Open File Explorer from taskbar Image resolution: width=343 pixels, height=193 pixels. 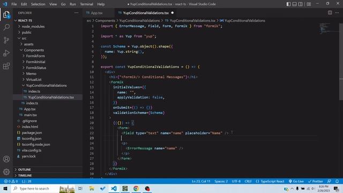(92, 188)
